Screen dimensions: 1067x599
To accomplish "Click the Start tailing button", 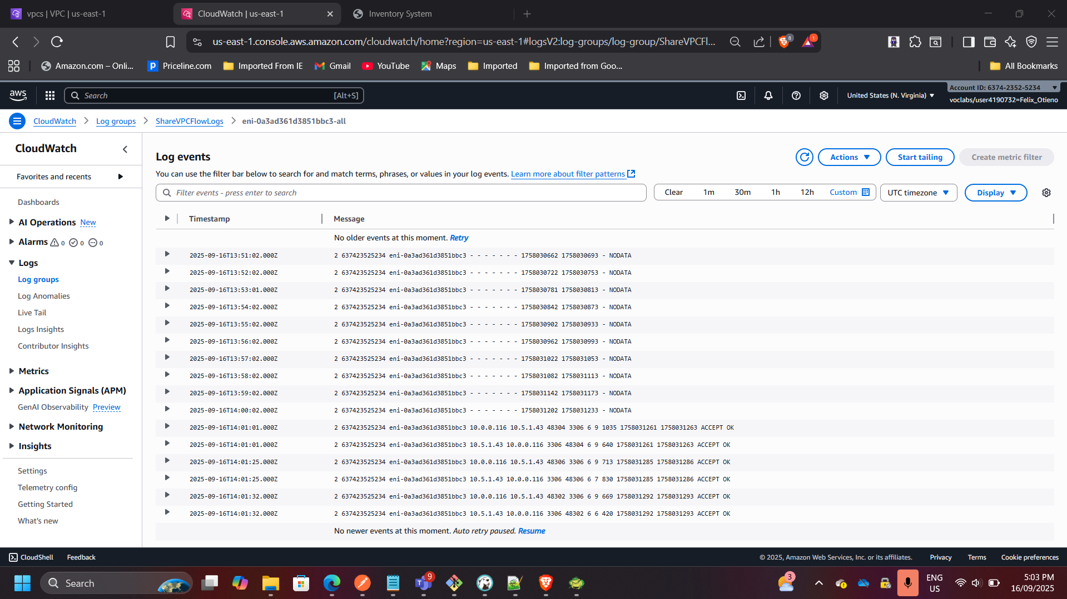I will (x=920, y=157).
